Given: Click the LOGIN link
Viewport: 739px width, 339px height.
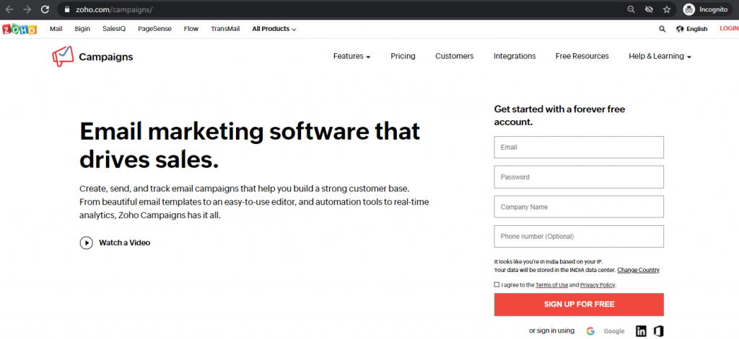Looking at the screenshot, I should (729, 29).
